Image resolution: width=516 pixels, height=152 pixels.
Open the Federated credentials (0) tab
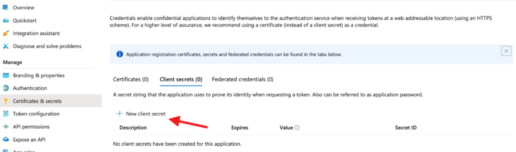click(243, 79)
